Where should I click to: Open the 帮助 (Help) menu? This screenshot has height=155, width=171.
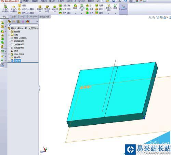(x=91, y=1)
